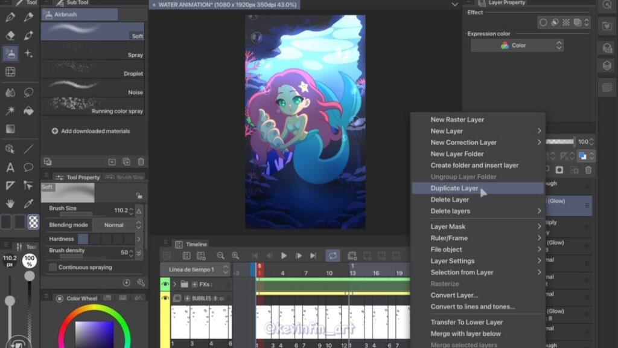
Task: Select the Lasso selection tool
Action: (28, 92)
